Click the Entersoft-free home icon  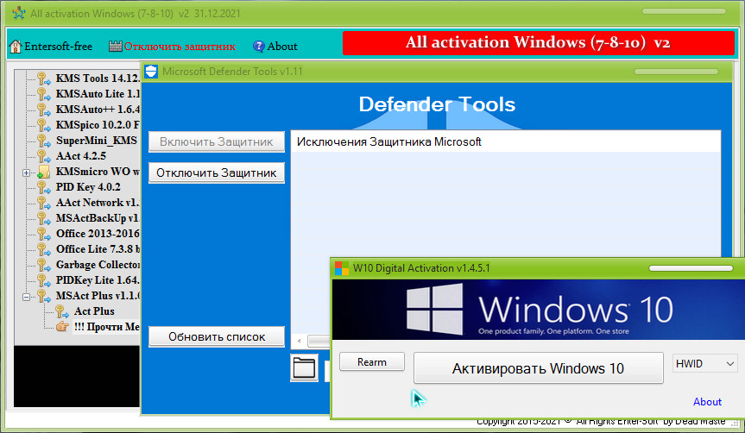tap(16, 46)
